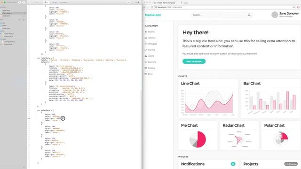Image resolution: width=301 pixels, height=169 pixels.
Task: Click the Hey there! heading
Action: (x=196, y=32)
